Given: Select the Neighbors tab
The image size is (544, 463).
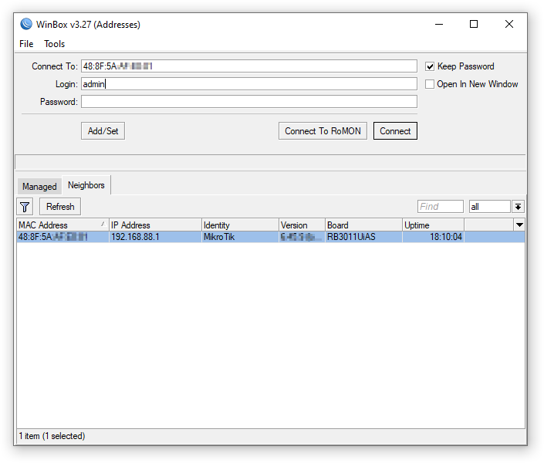Looking at the screenshot, I should point(86,185).
